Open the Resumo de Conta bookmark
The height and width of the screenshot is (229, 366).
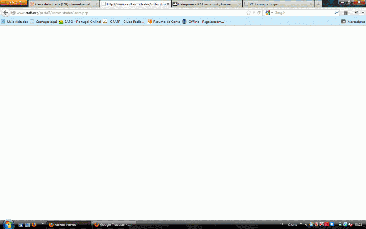pos(164,22)
